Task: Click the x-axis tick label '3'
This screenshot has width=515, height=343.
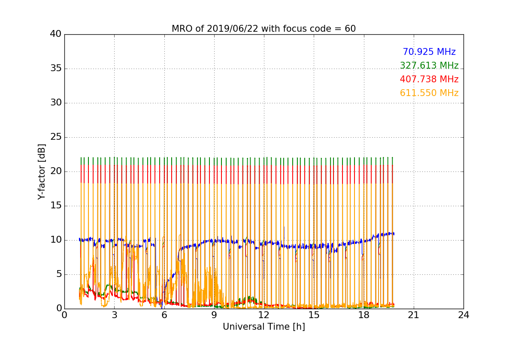Action: 114,315
